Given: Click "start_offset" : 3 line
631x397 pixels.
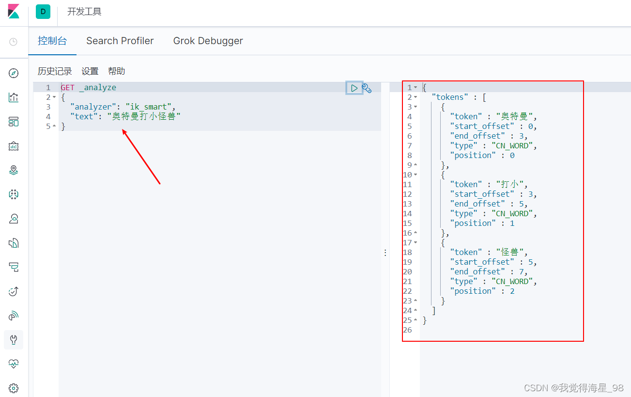Looking at the screenshot, I should pyautogui.click(x=493, y=194).
